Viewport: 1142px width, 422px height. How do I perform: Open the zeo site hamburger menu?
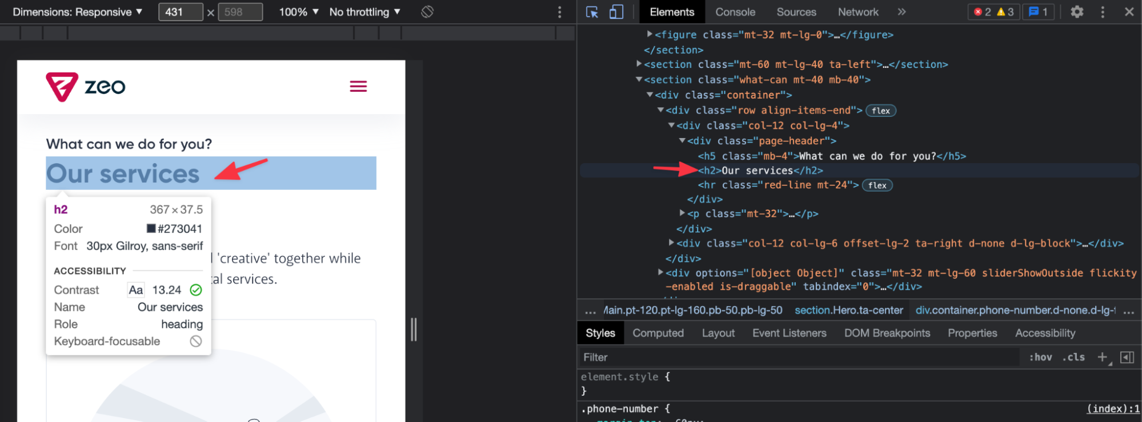[x=358, y=87]
